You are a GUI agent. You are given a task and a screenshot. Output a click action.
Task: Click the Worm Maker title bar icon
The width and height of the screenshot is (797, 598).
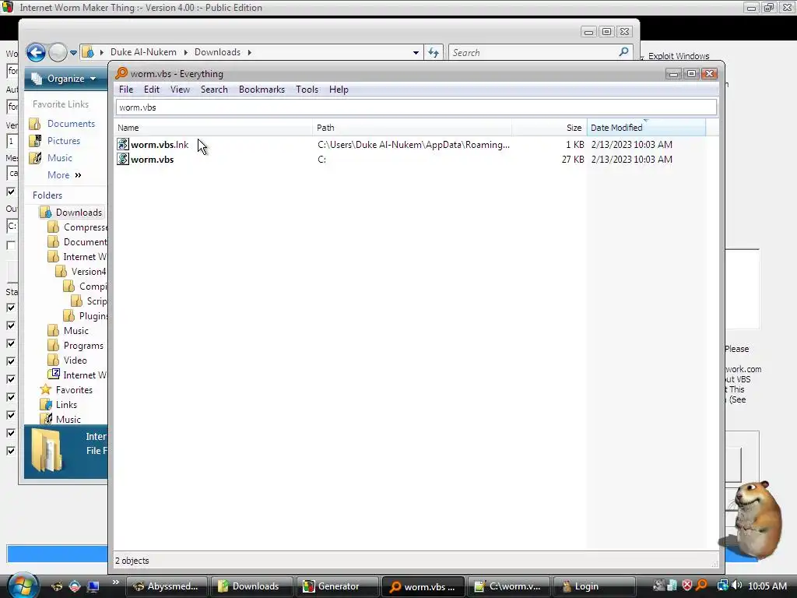click(7, 7)
